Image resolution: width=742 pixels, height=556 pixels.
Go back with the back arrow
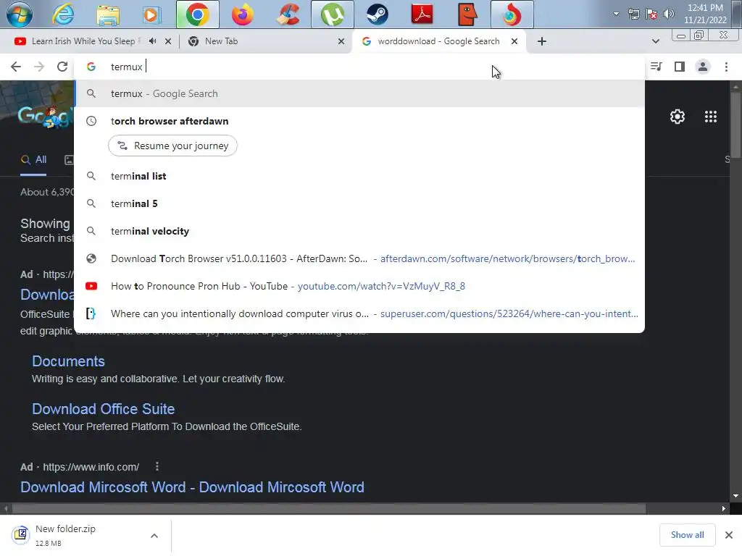[x=16, y=67]
